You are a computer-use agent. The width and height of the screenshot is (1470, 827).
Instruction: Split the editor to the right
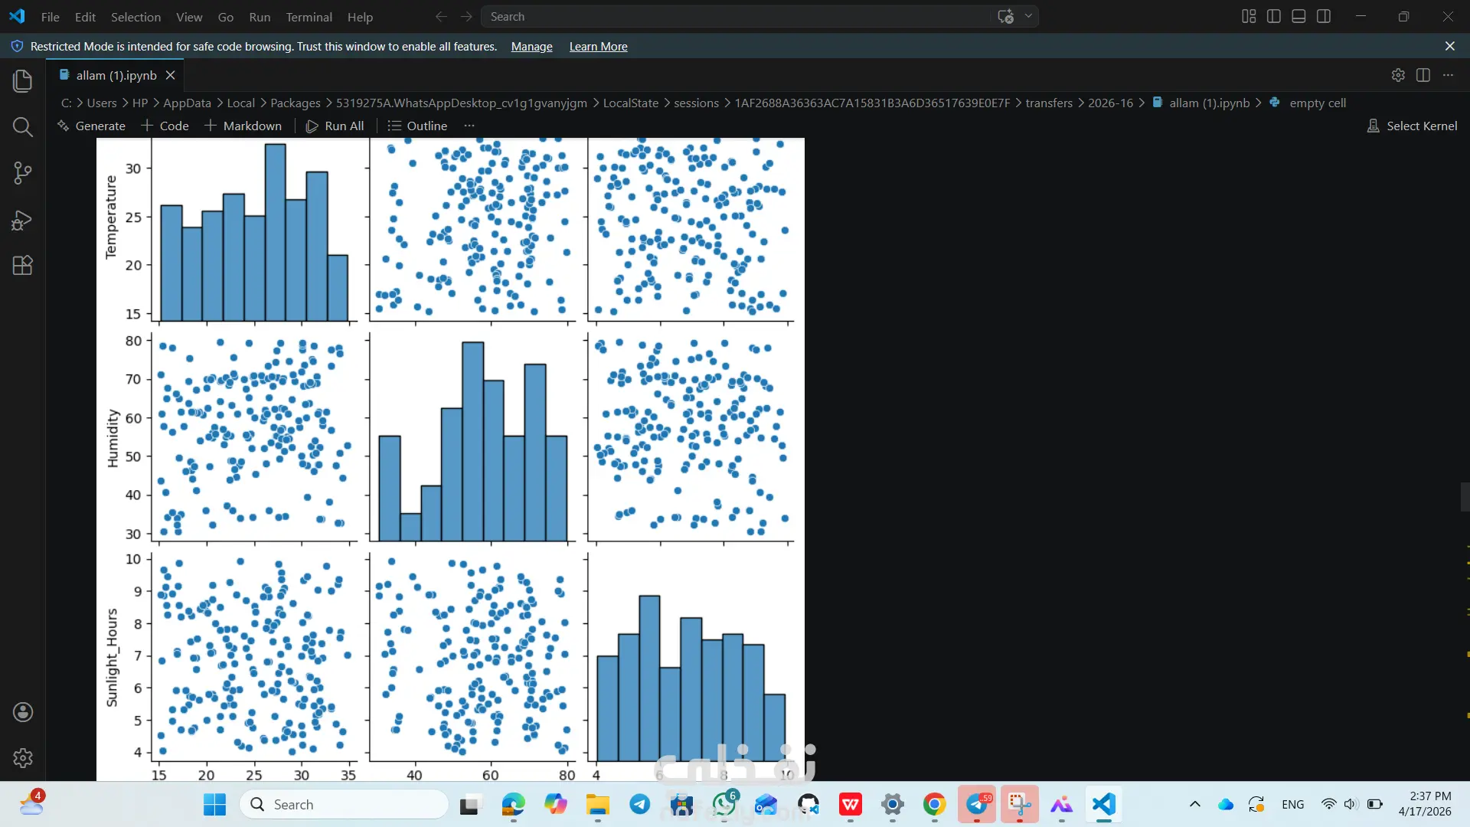pos(1423,75)
